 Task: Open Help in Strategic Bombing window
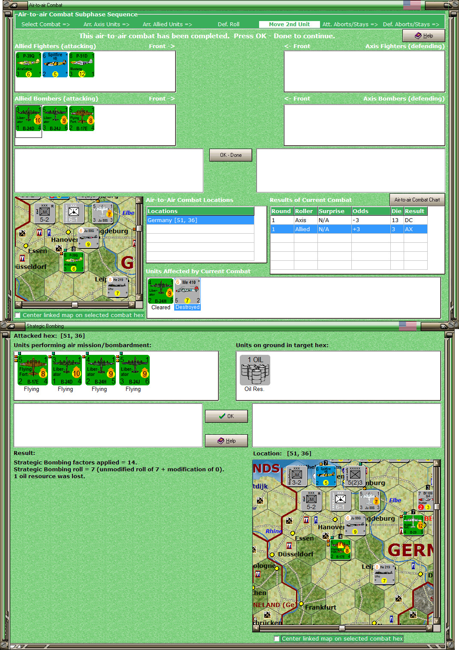[226, 441]
